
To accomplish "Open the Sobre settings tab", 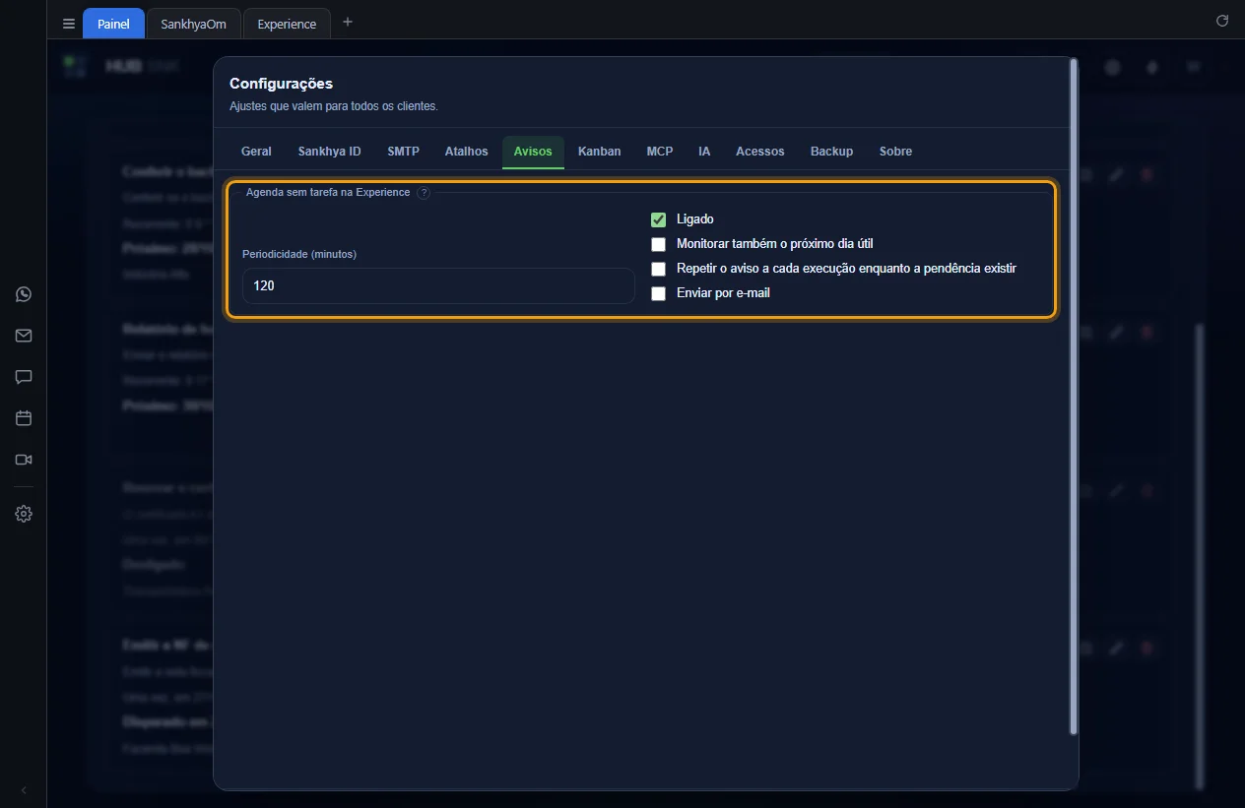I will [896, 152].
